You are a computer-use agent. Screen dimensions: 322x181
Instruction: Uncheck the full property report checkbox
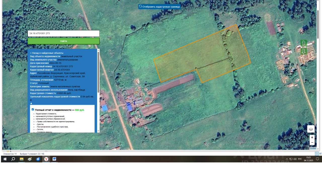click(x=33, y=109)
